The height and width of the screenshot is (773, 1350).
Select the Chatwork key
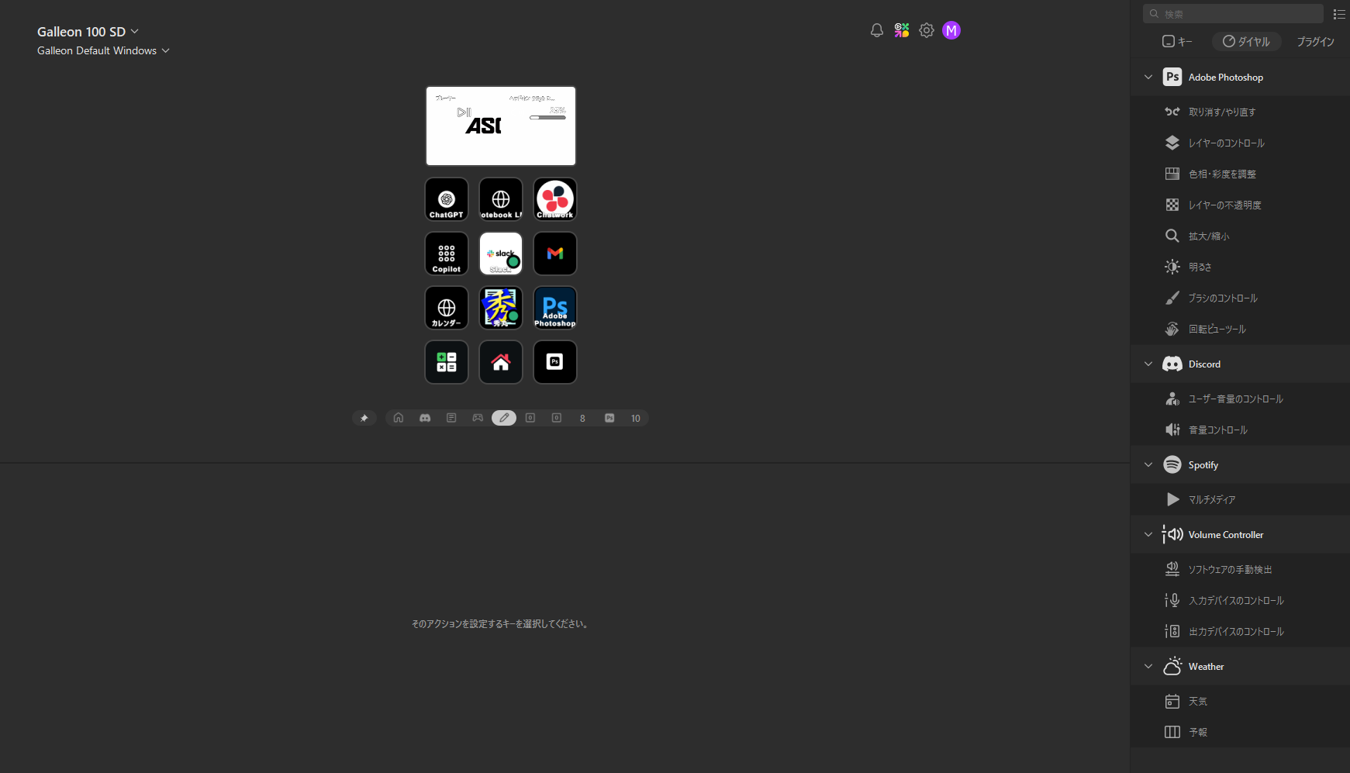click(x=555, y=199)
